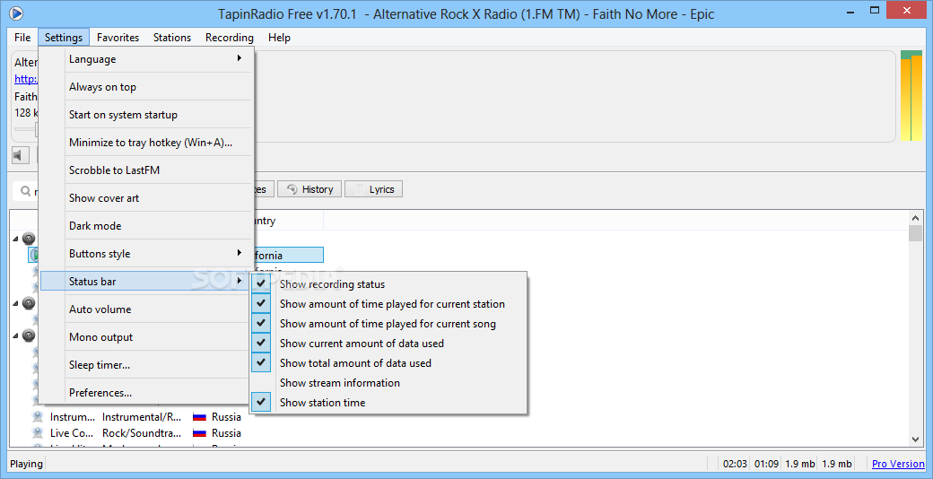933x479 pixels.
Task: Select the Live Co... station row
Action: click(x=137, y=432)
